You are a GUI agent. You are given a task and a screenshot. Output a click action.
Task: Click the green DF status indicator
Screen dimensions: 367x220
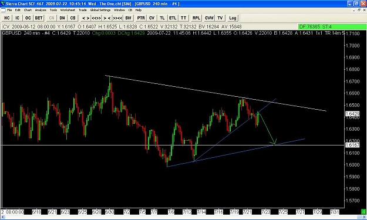332,26
